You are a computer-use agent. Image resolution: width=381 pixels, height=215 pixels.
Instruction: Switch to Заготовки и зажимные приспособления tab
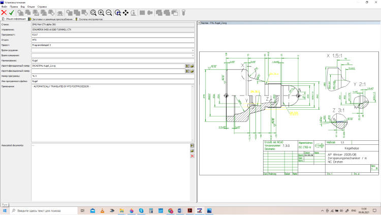(50, 19)
